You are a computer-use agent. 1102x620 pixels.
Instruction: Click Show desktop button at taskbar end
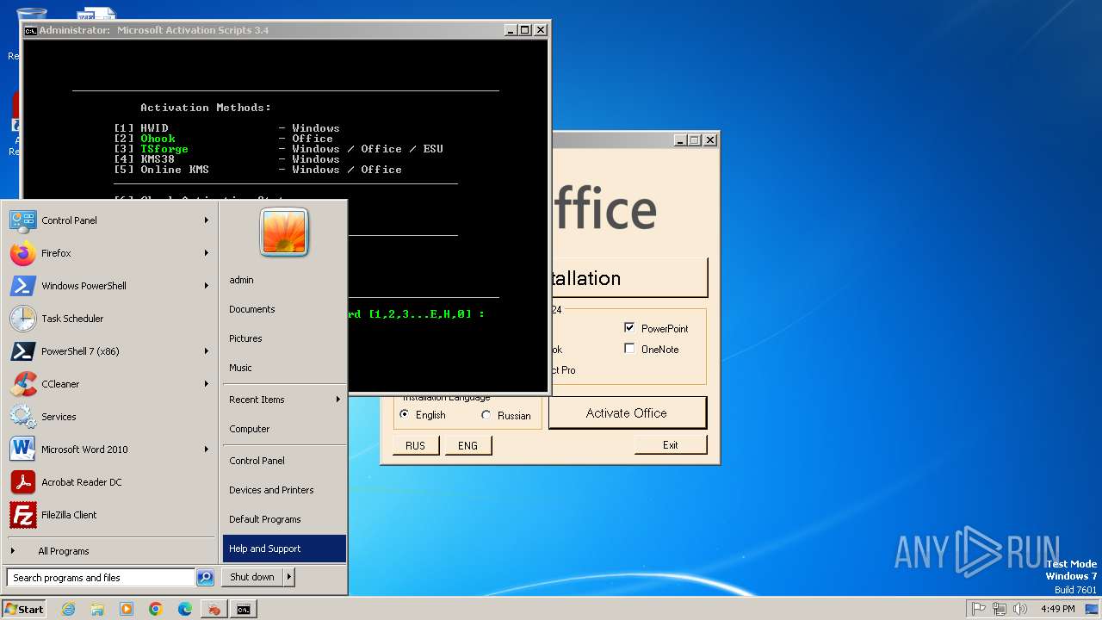(x=1093, y=609)
